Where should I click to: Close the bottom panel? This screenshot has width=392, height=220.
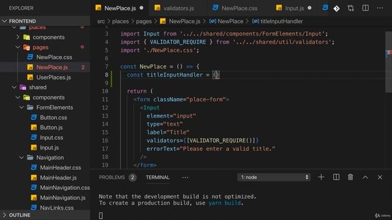pyautogui.click(x=380, y=177)
